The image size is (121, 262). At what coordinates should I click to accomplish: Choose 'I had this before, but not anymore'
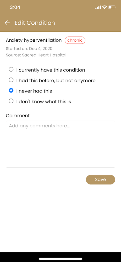[x=11, y=80]
